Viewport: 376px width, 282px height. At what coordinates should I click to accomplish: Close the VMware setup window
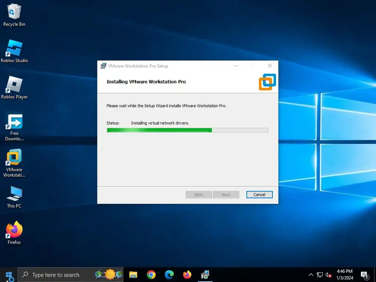pyautogui.click(x=270, y=66)
